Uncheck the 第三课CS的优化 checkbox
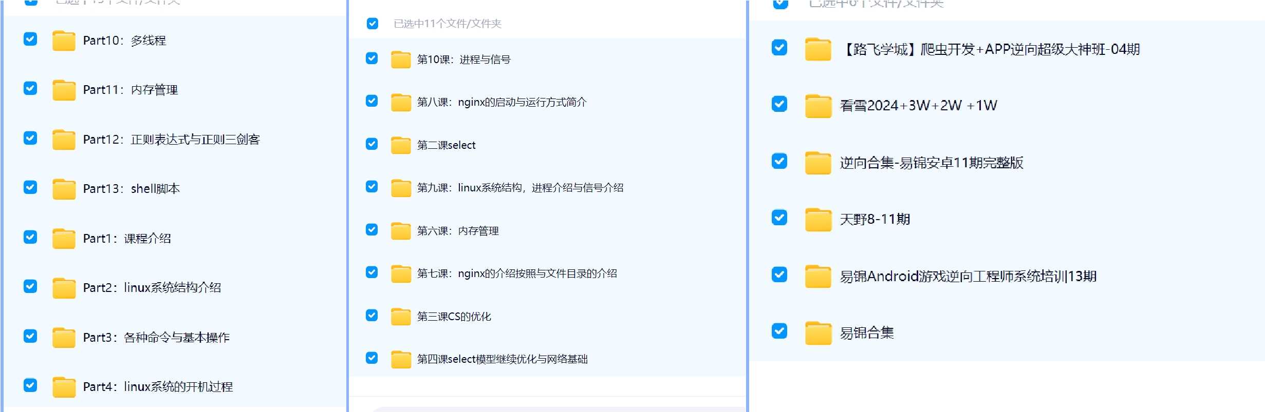 pos(371,315)
